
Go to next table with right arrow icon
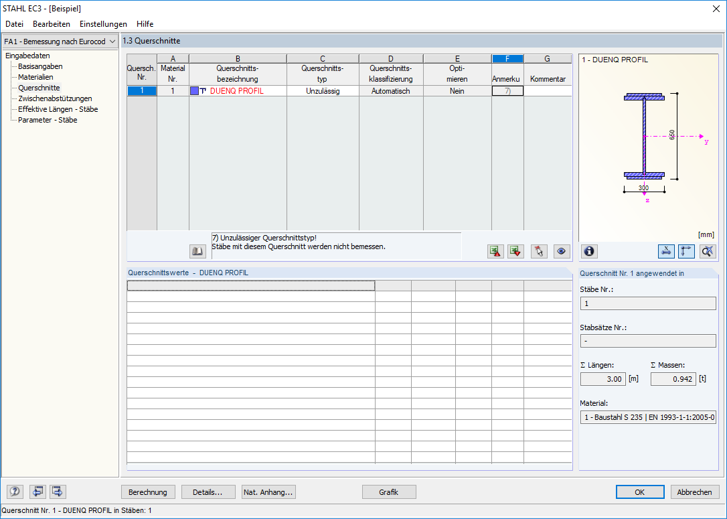point(58,492)
